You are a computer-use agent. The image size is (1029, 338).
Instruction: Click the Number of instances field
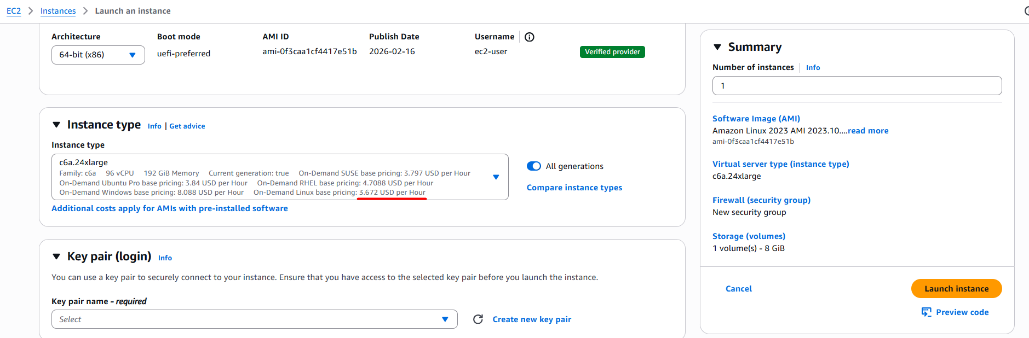coord(856,86)
